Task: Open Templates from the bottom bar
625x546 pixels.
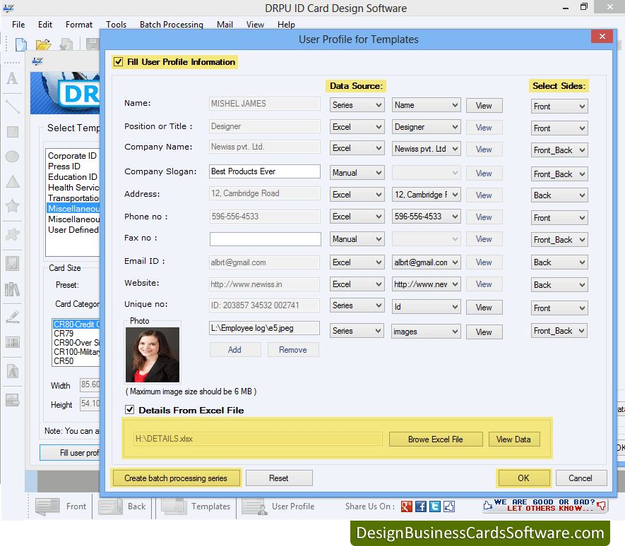Action: [196, 506]
